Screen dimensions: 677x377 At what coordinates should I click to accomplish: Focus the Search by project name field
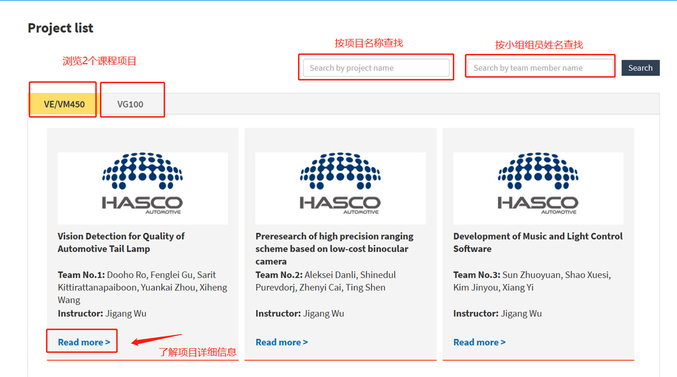[376, 68]
